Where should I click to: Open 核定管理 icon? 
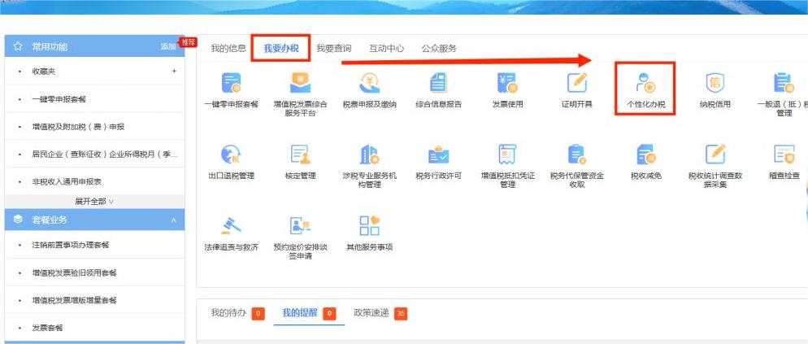point(300,155)
